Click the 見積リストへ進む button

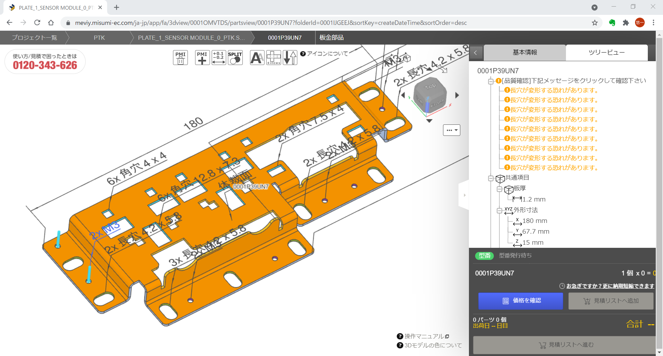click(565, 345)
